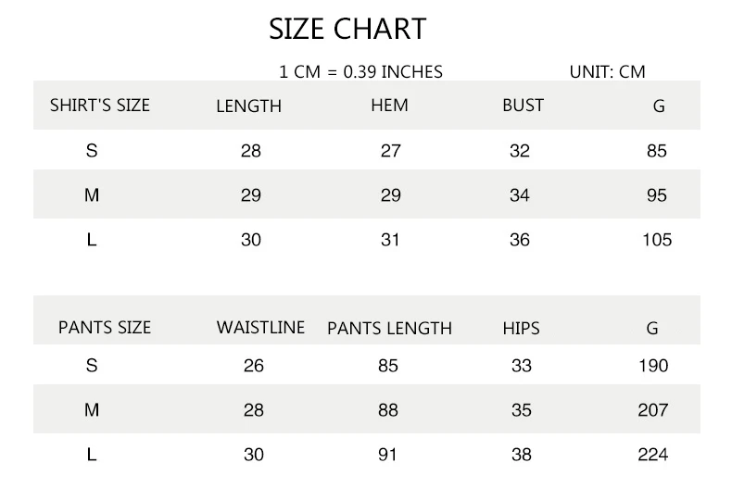Click the PANTS SIZE column header

tap(104, 328)
